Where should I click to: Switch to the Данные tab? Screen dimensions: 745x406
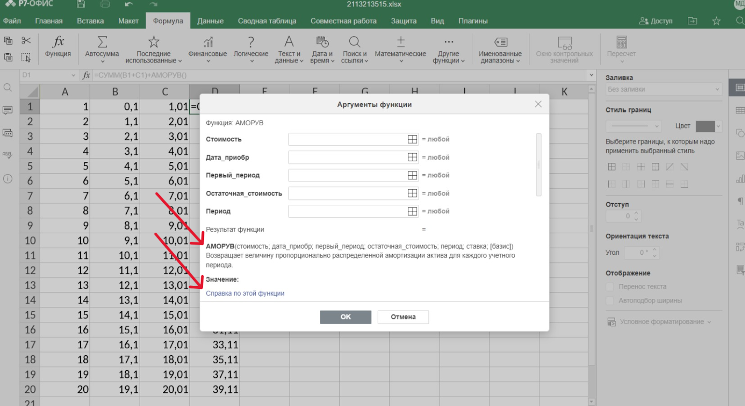tap(210, 21)
